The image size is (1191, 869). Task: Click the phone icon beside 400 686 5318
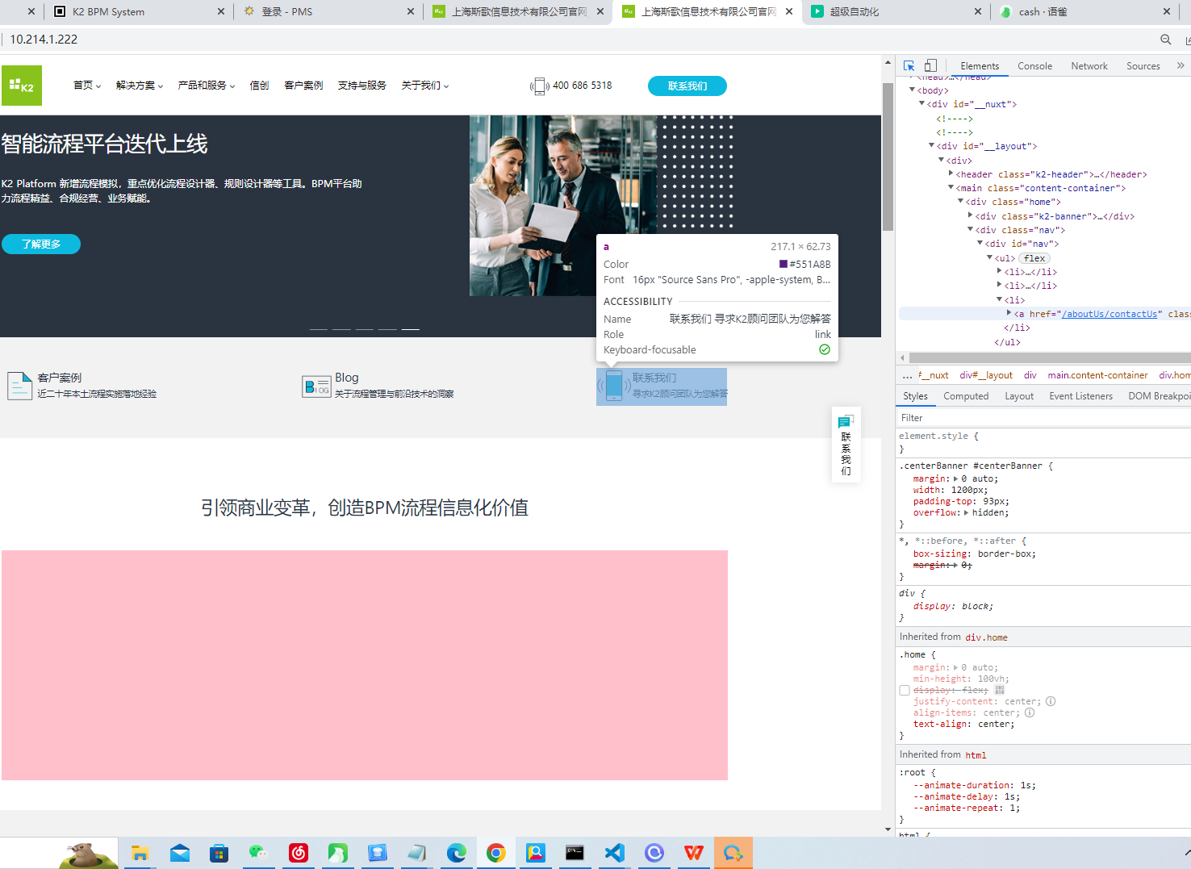tap(539, 86)
